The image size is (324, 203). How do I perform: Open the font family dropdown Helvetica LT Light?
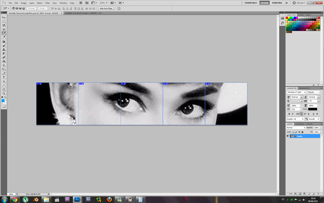[296, 92]
